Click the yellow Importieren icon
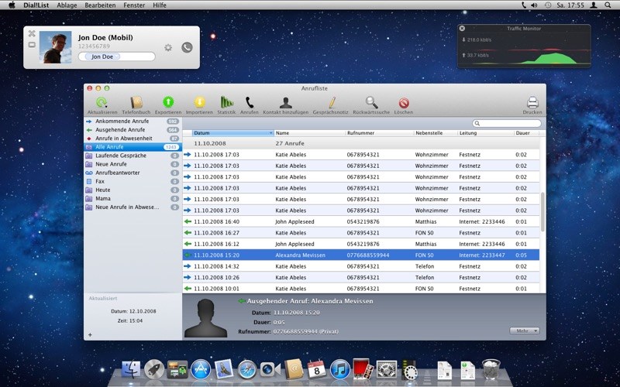The width and height of the screenshot is (620, 387). point(199,102)
